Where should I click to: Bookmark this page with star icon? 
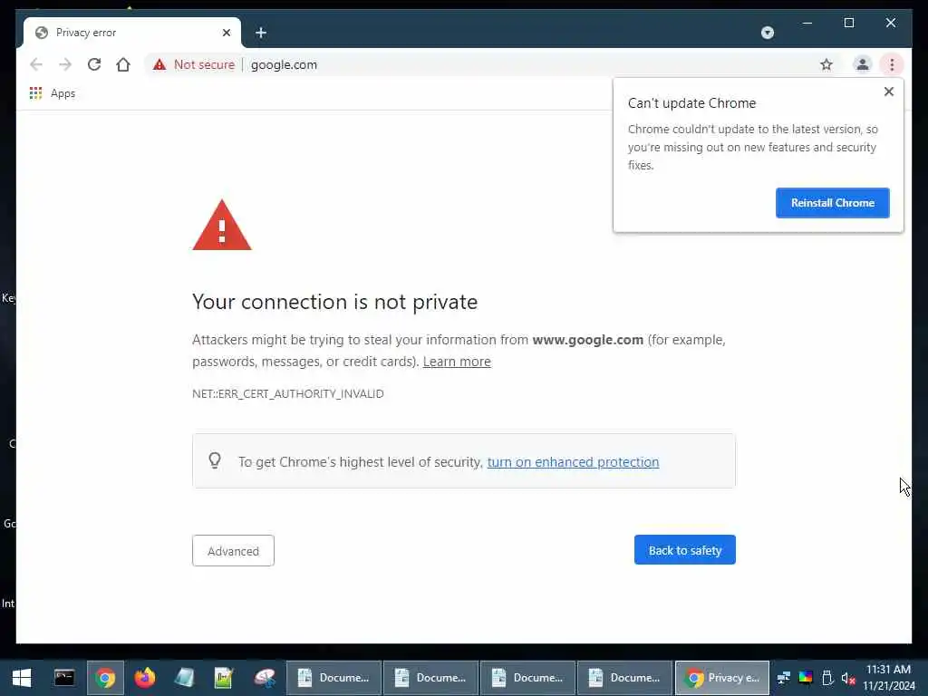tap(826, 64)
